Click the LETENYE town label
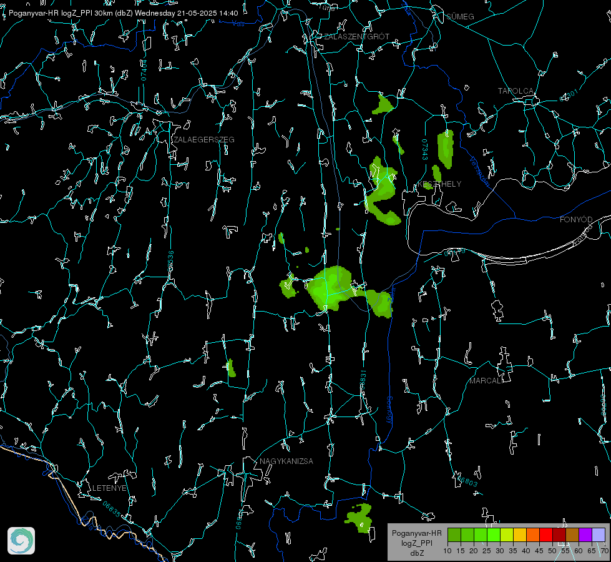The height and width of the screenshot is (562, 611). click(x=109, y=488)
